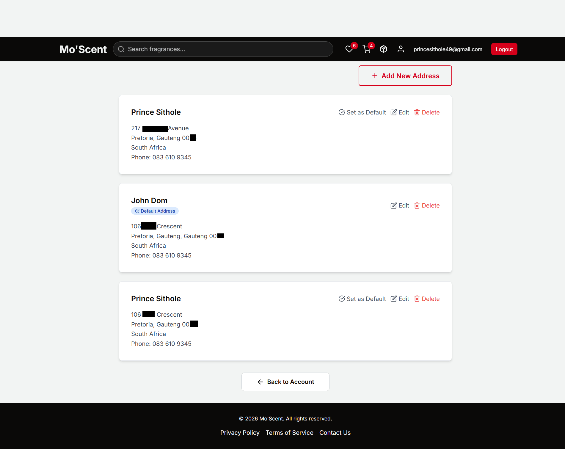Click inside the Search fragrances field
The width and height of the screenshot is (565, 449).
coord(223,49)
